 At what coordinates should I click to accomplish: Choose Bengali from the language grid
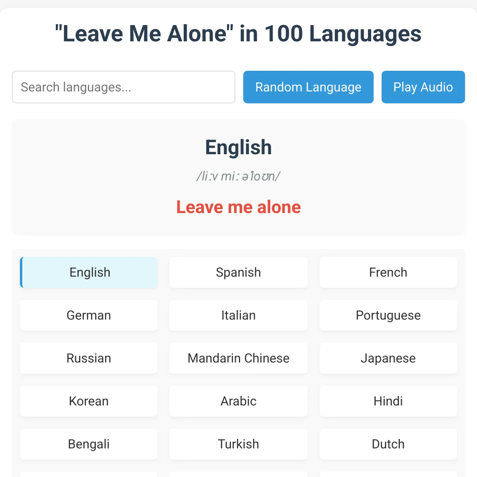[89, 444]
